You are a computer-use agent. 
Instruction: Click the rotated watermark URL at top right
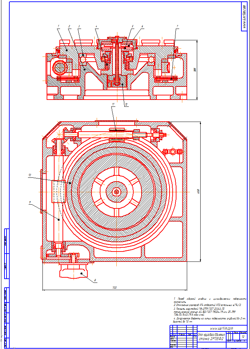tap(244, 16)
